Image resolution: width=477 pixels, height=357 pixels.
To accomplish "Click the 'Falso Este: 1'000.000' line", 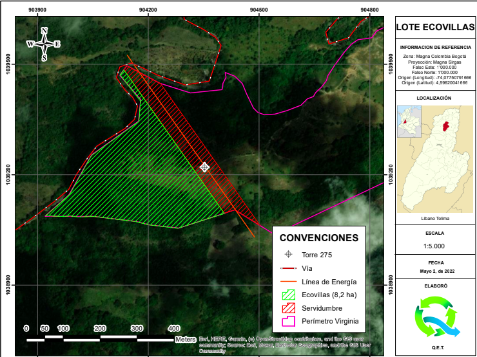I will tap(434, 67).
